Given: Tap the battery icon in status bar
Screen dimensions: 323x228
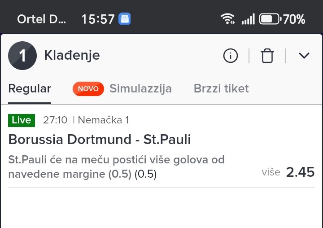Looking at the screenshot, I should pyautogui.click(x=270, y=19).
